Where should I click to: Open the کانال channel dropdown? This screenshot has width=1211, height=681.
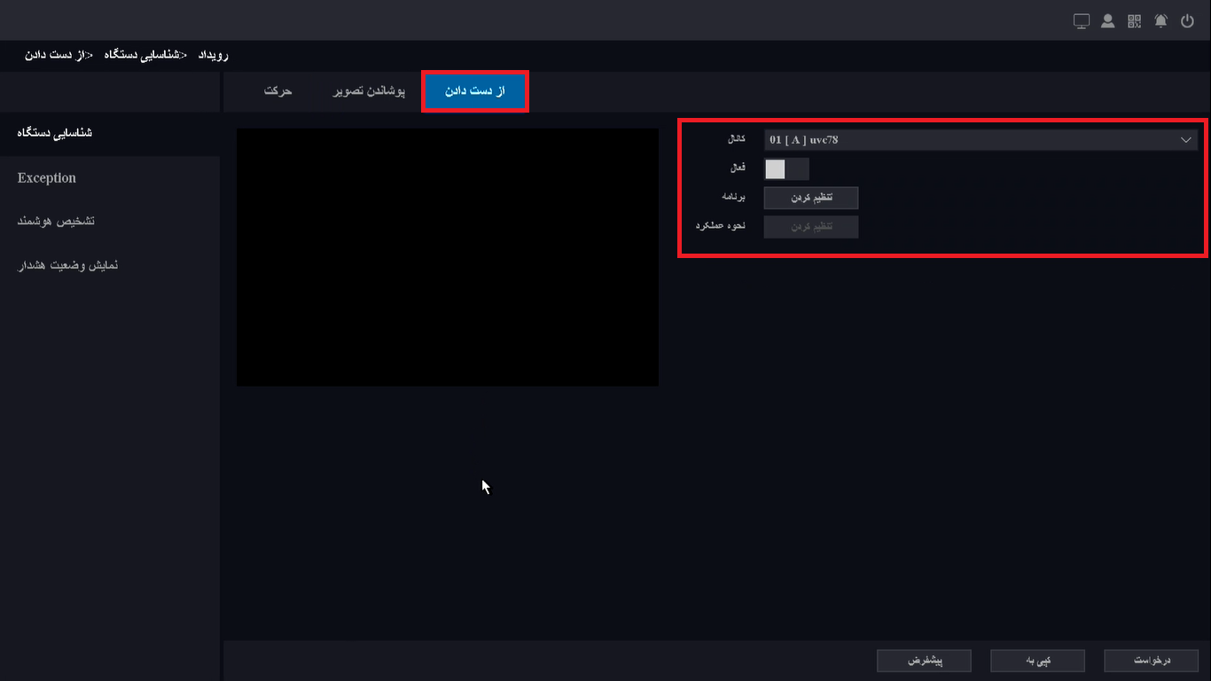tap(981, 140)
